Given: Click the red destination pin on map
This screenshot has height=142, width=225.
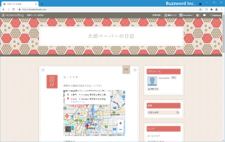Looking at the screenshot, I should pos(87,126).
